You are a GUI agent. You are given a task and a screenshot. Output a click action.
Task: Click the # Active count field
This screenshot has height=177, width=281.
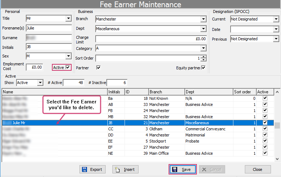(73, 83)
